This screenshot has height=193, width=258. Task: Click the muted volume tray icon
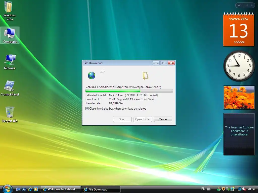click(244, 189)
